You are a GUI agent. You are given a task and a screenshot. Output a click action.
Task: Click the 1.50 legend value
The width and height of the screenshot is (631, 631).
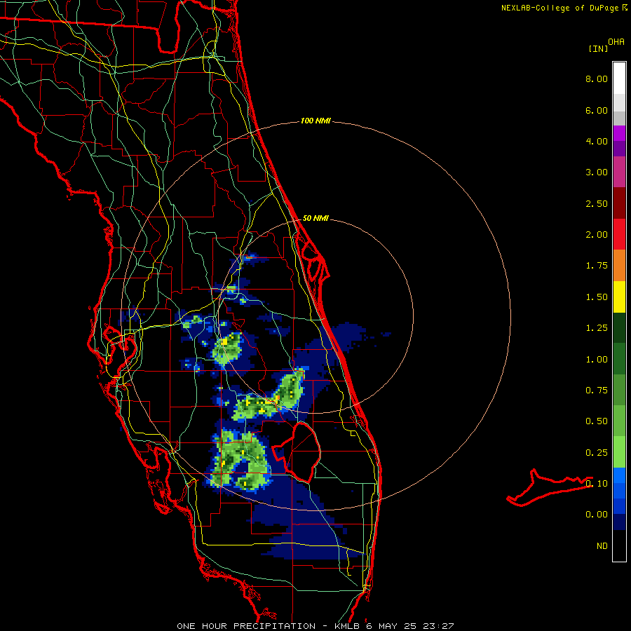(597, 297)
